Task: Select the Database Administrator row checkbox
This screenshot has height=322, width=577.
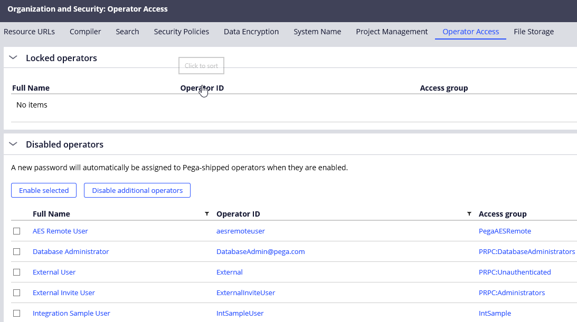Action: pyautogui.click(x=17, y=251)
